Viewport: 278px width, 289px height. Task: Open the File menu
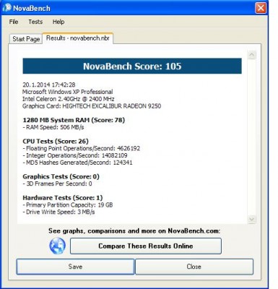pyautogui.click(x=14, y=22)
